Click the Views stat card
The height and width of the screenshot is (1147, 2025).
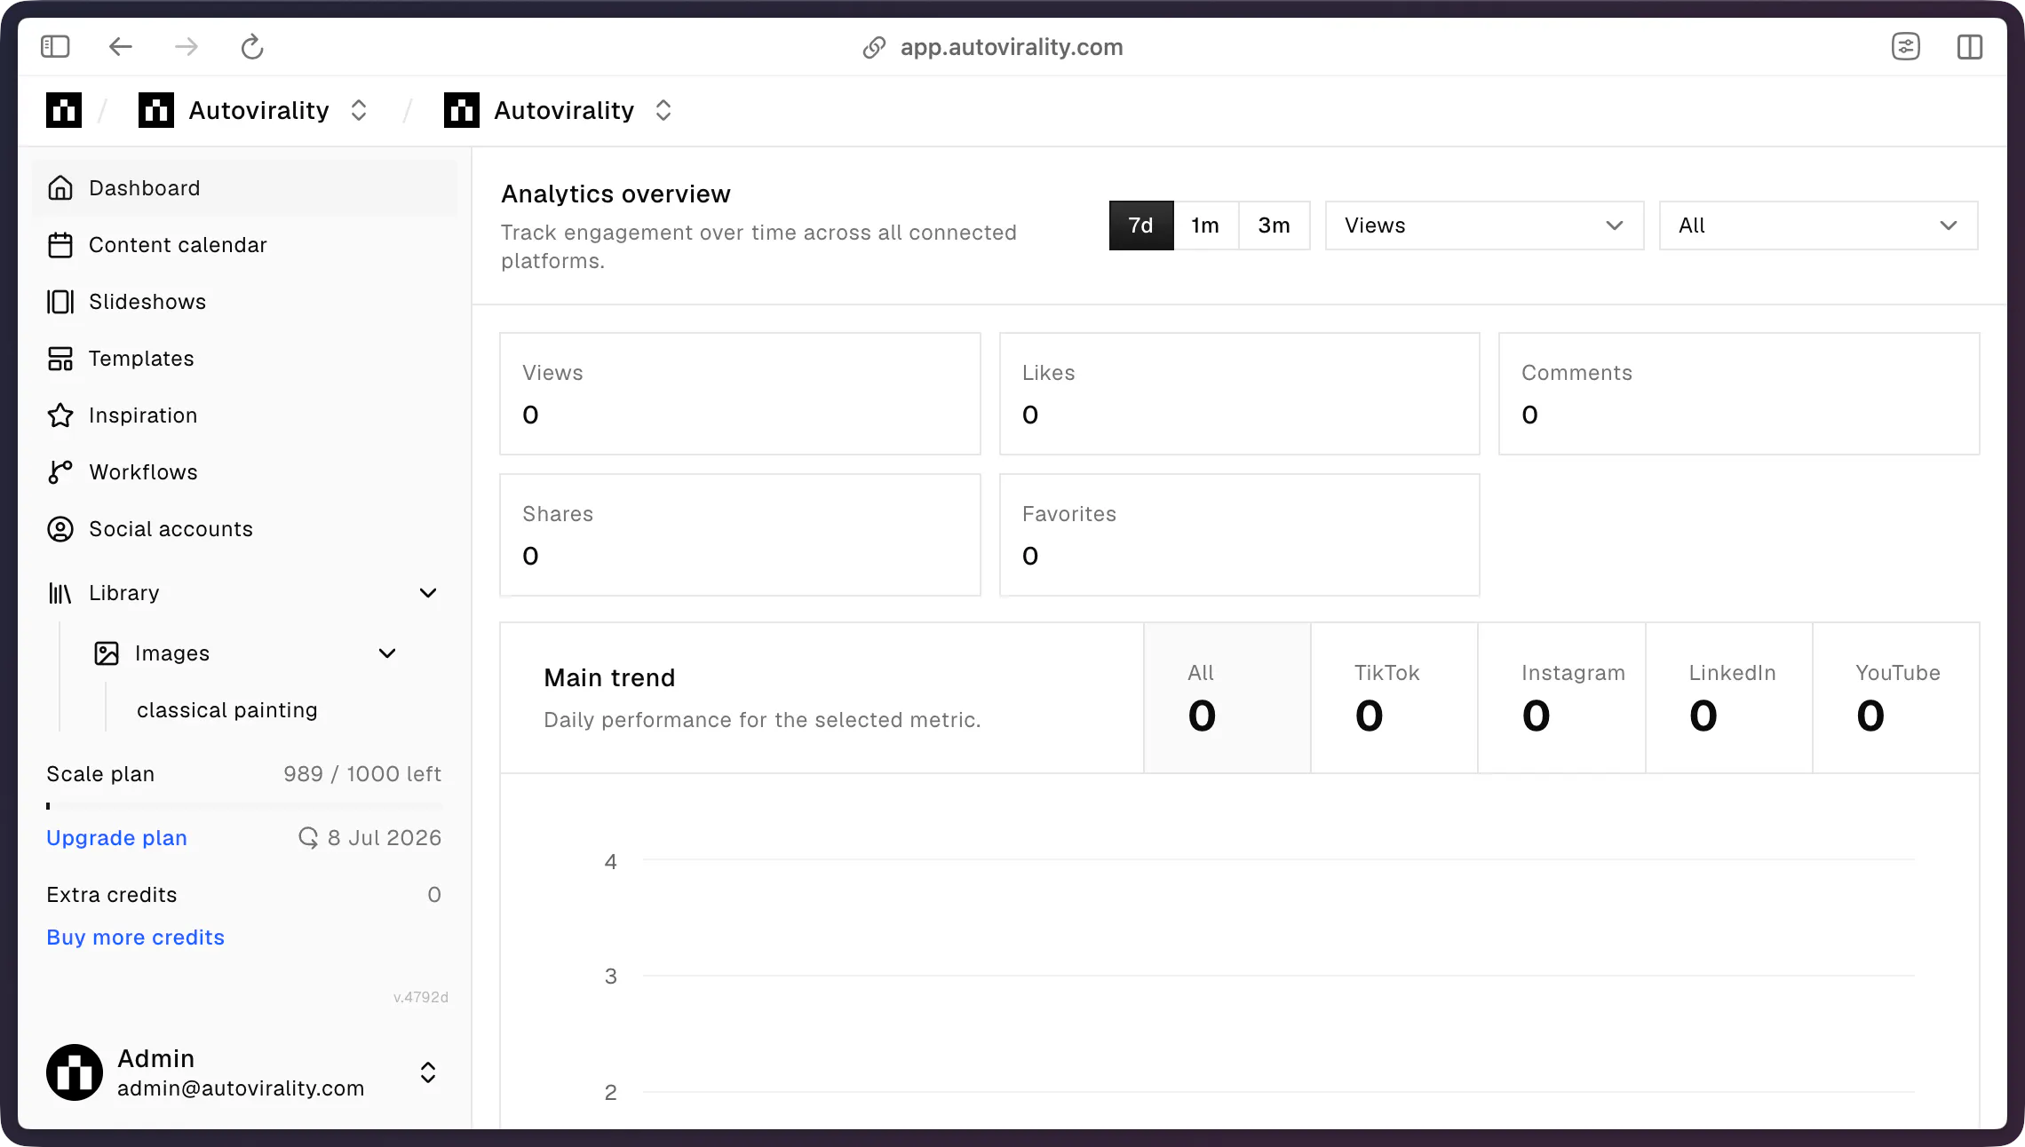[740, 394]
